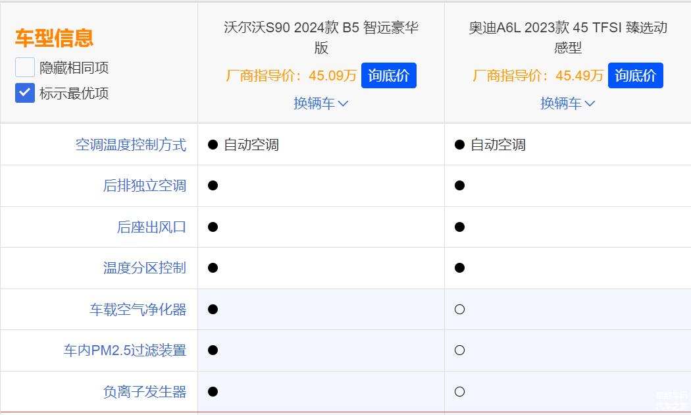Click the Audi hollow circle for 车内PM2.5过滤装置
The width and height of the screenshot is (691, 415).
pos(459,350)
